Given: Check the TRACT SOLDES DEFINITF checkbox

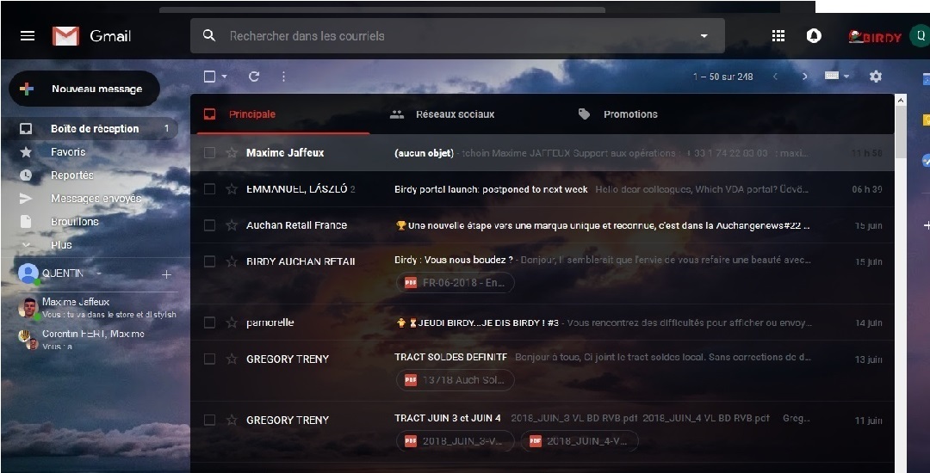Looking at the screenshot, I should 209,359.
